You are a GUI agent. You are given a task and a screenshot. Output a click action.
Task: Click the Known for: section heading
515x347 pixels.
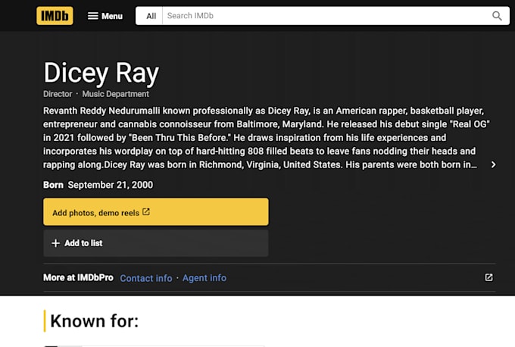pyautogui.click(x=94, y=321)
